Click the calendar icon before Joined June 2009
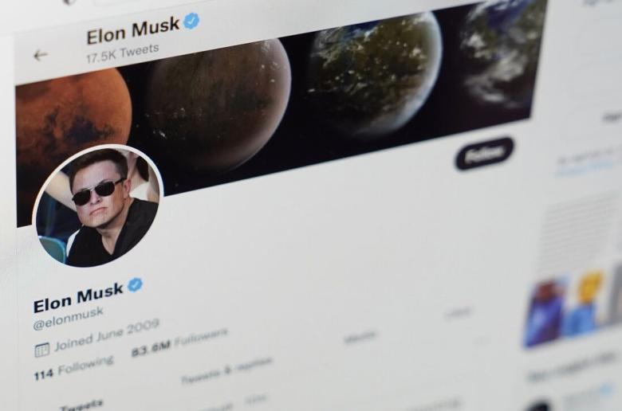The width and height of the screenshot is (622, 411). pos(41,350)
